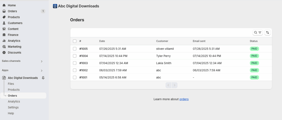Click date 05/14/2025 6:58 AM
Screen dimensions: 282x120
pyautogui.click(x=113, y=77)
